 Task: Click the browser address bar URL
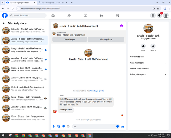[x=40, y=9]
